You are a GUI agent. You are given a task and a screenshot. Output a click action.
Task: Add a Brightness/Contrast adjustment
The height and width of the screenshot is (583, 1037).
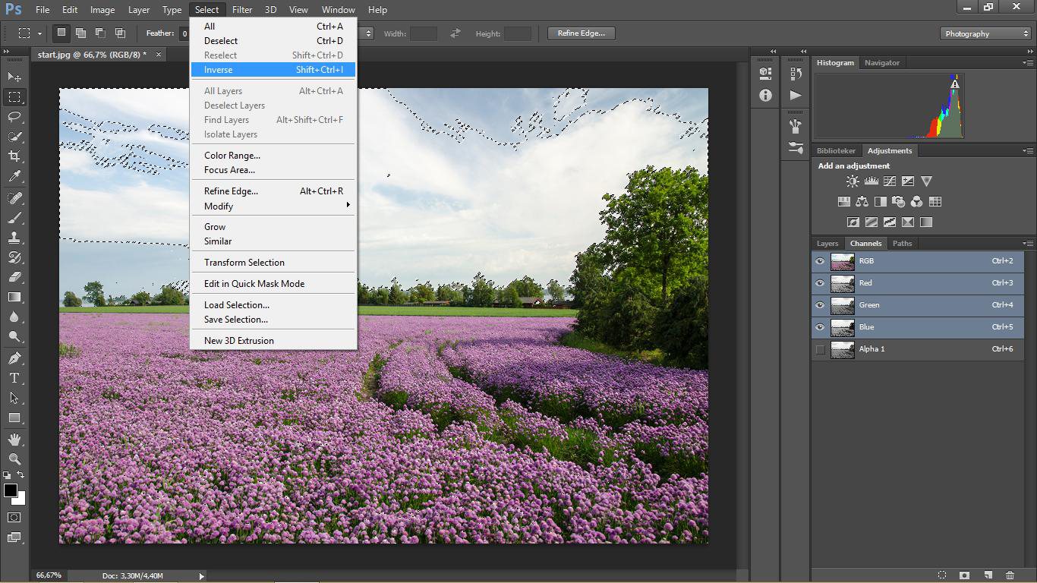[853, 181]
